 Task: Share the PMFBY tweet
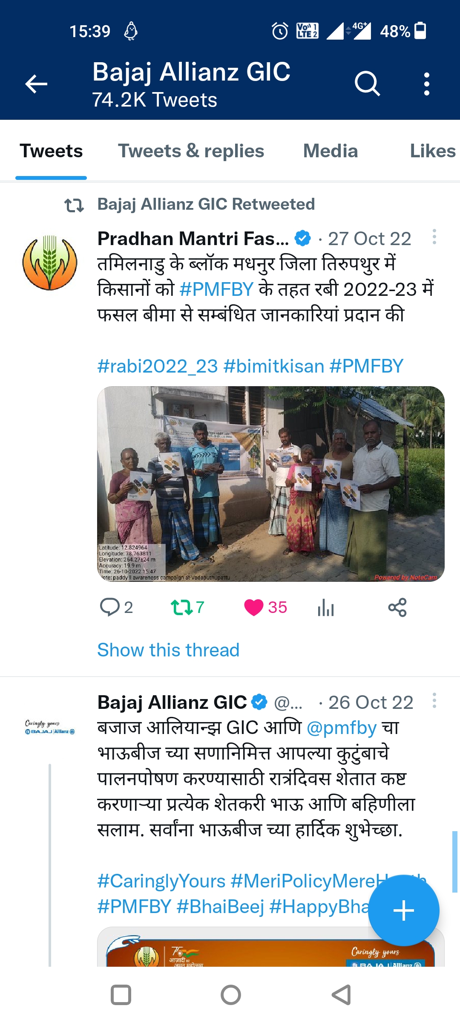click(x=397, y=607)
